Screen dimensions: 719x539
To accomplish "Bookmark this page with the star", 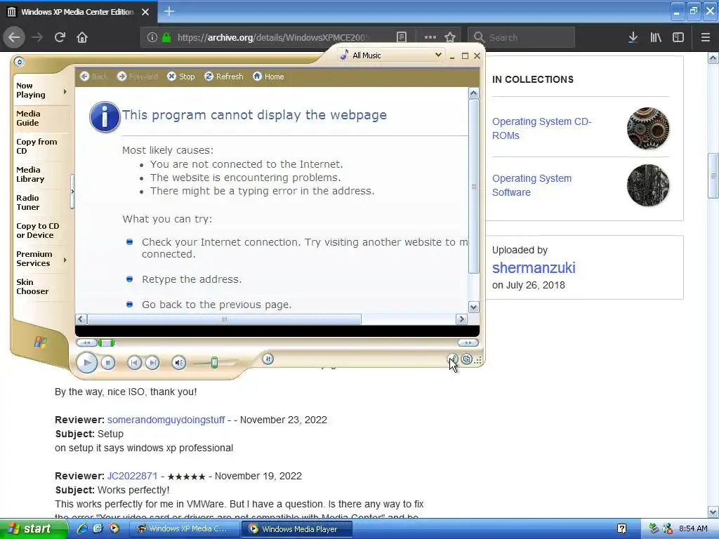I will (450, 38).
